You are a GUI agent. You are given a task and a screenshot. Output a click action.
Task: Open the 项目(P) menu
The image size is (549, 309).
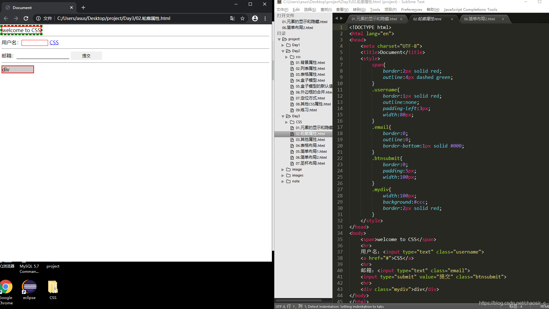[390, 10]
